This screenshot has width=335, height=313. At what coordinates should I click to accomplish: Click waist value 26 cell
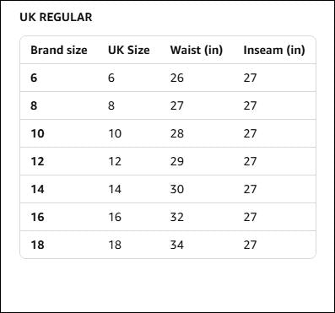click(x=177, y=78)
